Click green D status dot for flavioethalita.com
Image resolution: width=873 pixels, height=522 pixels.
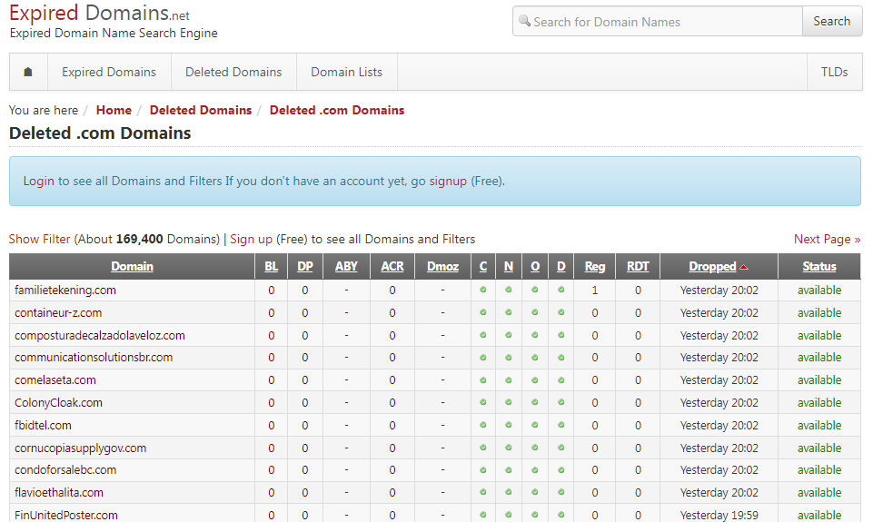coord(561,492)
